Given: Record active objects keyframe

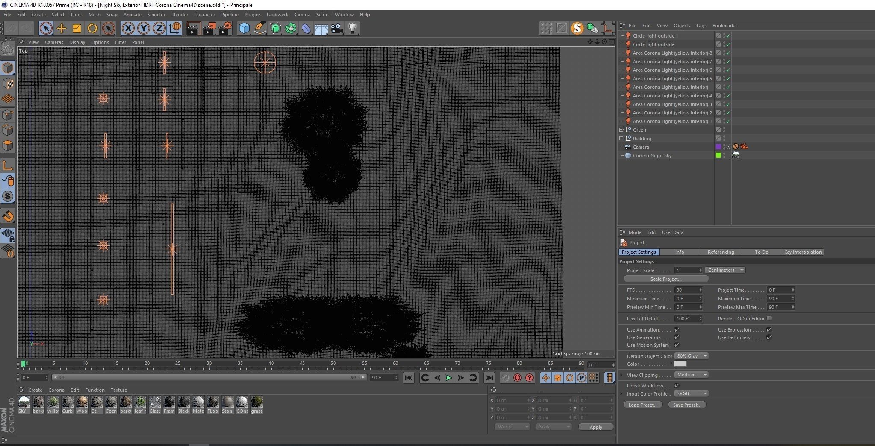Looking at the screenshot, I should coord(505,378).
